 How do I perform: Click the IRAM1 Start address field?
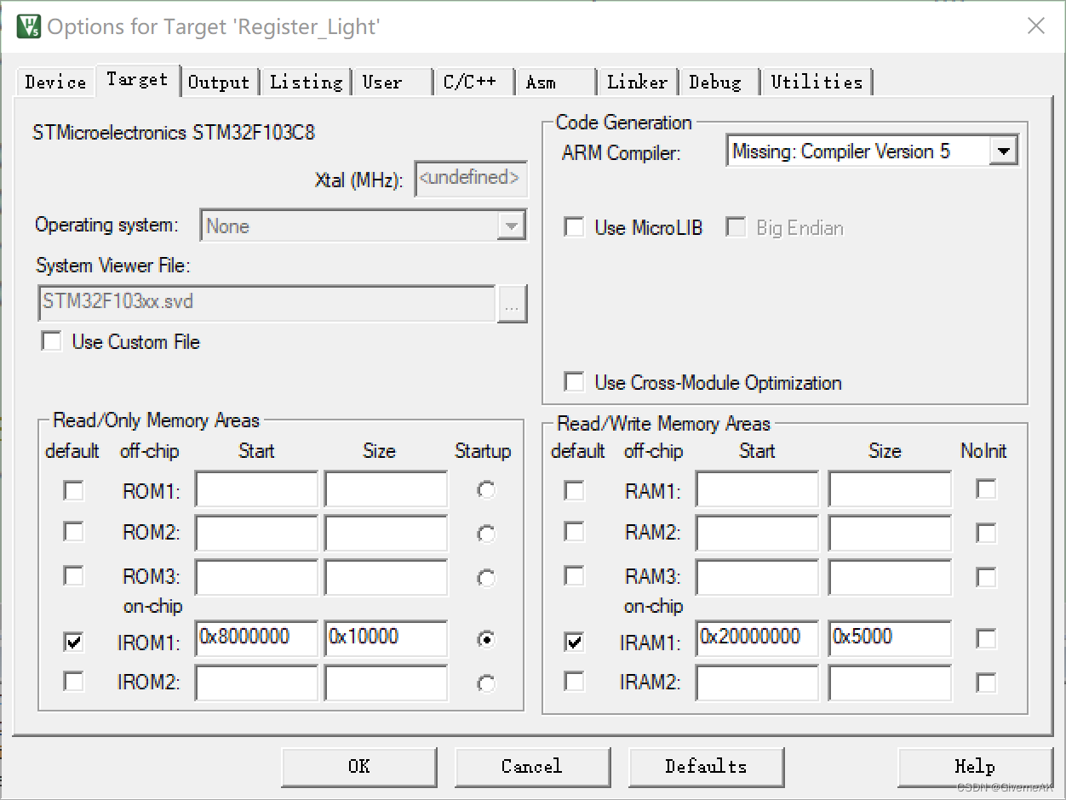757,638
